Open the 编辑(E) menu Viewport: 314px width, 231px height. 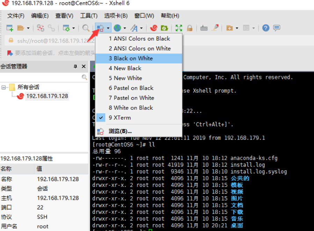coord(40,16)
